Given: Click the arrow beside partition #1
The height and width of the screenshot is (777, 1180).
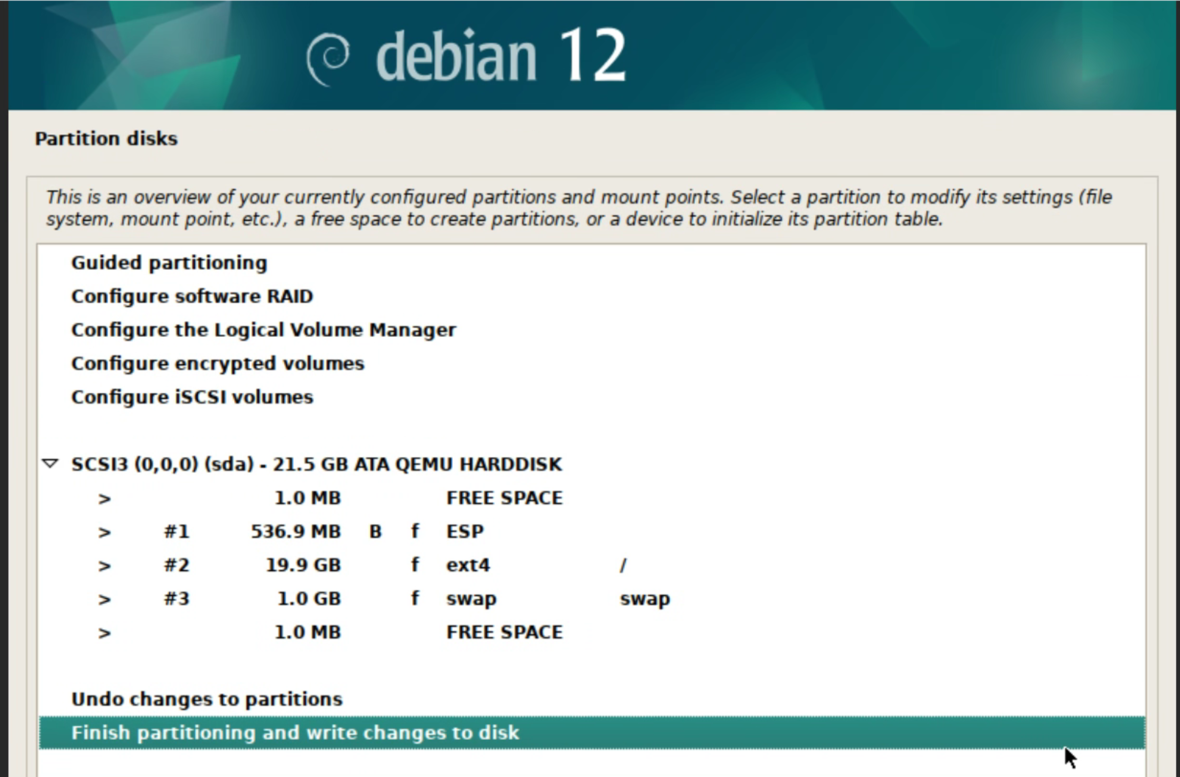Looking at the screenshot, I should coord(104,532).
